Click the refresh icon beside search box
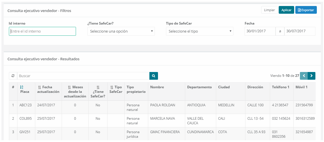324x142 pixels. coord(13,76)
